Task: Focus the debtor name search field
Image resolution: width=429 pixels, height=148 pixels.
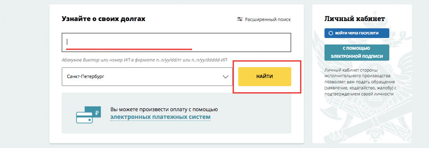Action: 176,42
